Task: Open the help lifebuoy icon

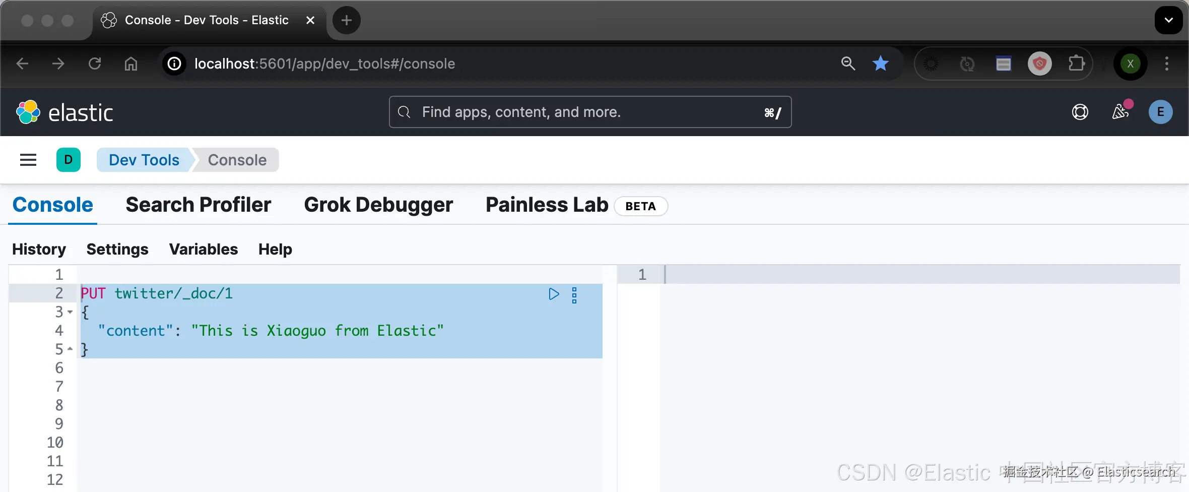Action: pos(1080,112)
